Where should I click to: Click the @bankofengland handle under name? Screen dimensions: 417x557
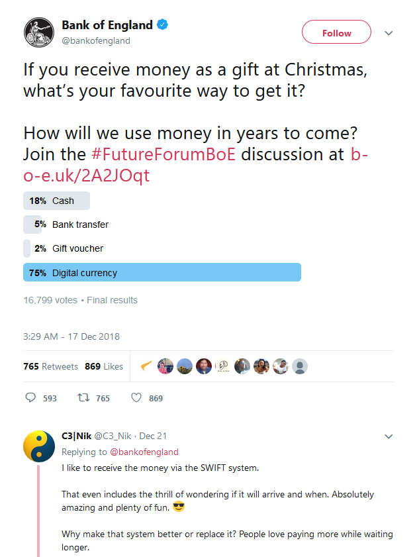click(x=96, y=40)
